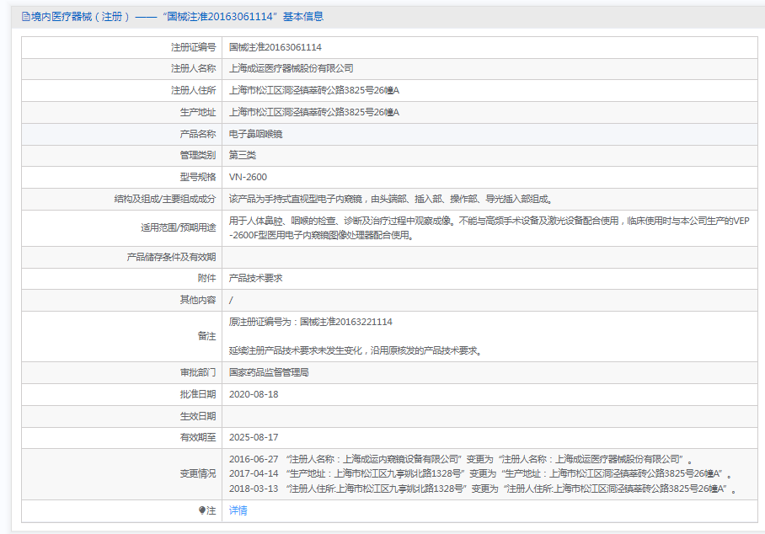Click the approval date 2020-08-18

pyautogui.click(x=254, y=394)
